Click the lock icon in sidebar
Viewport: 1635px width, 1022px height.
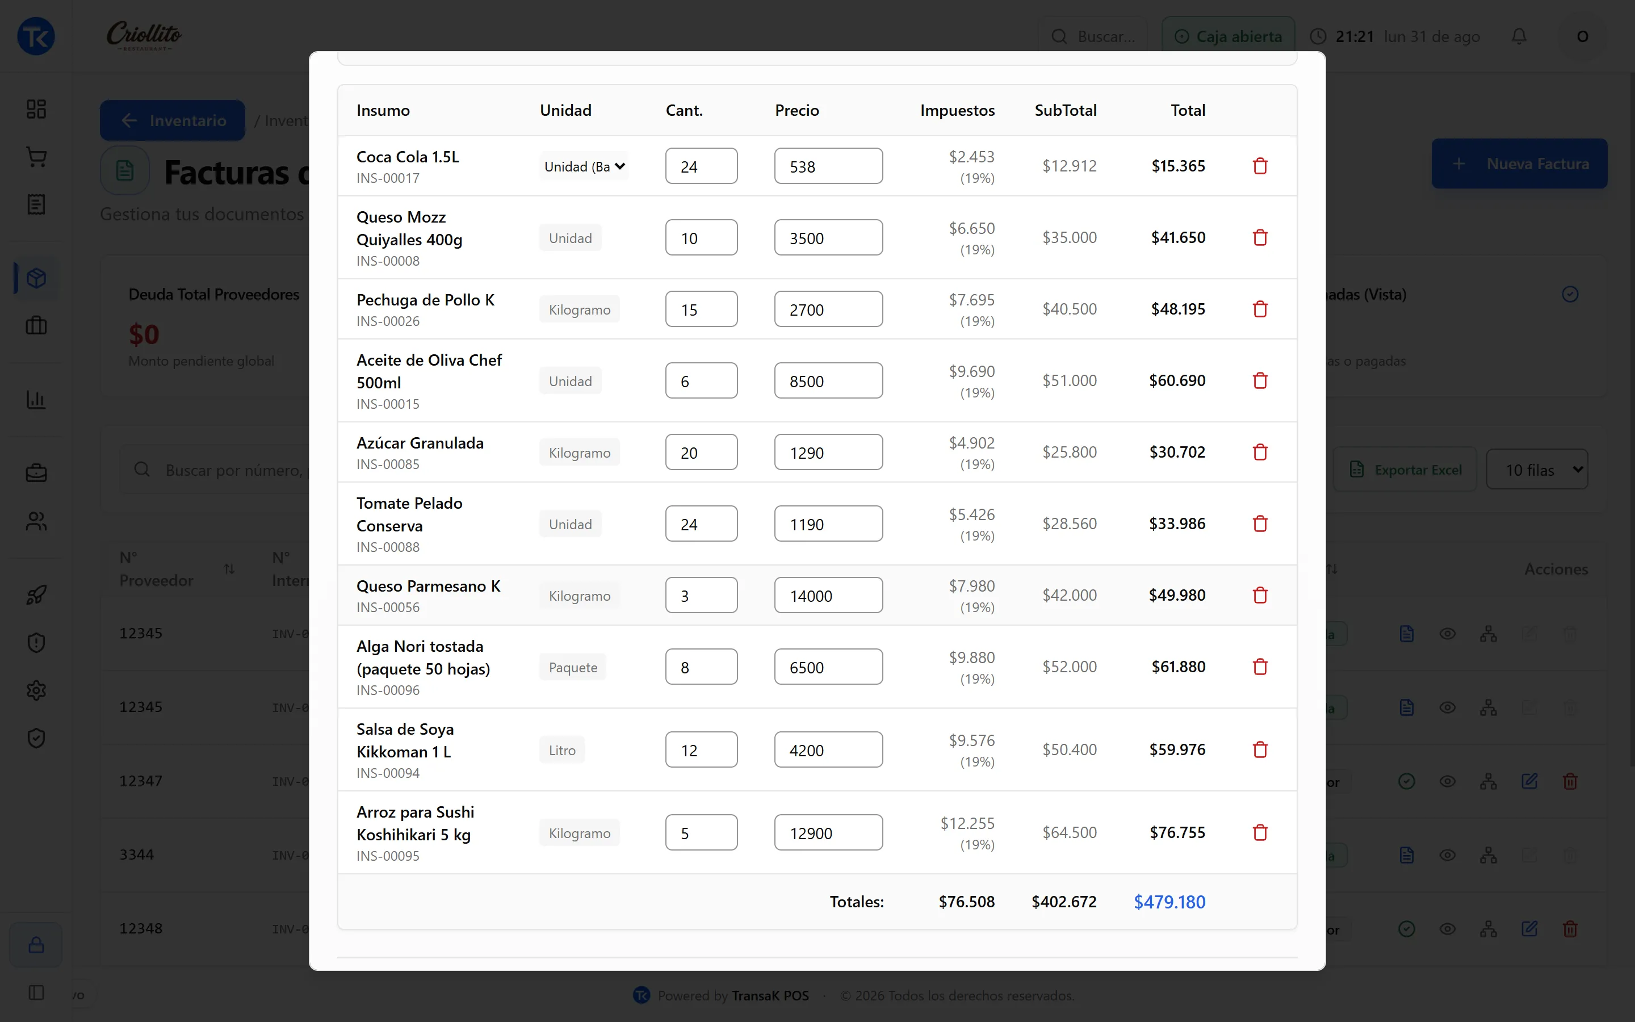pos(36,944)
